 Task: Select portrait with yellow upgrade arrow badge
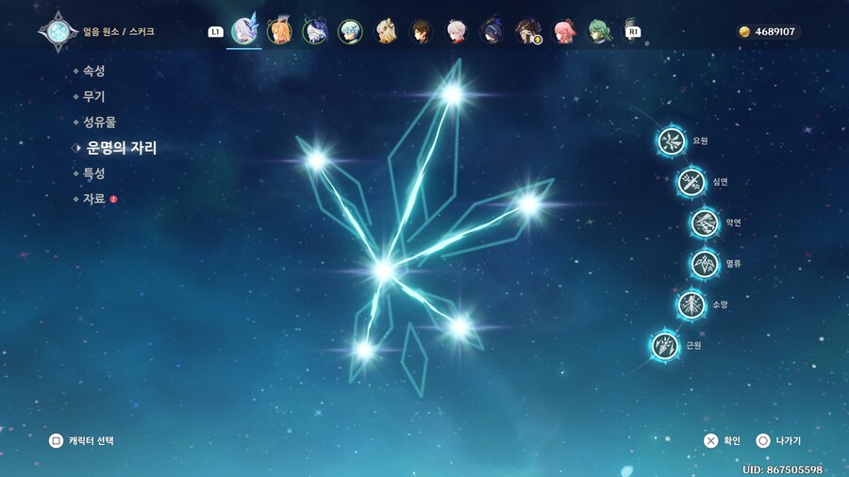point(528,31)
